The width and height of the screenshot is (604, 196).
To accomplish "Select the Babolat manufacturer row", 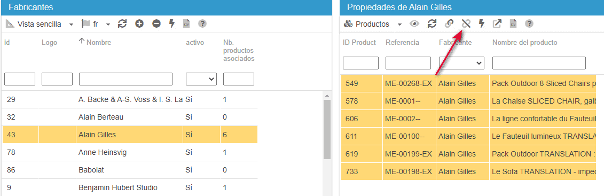I will [130, 170].
